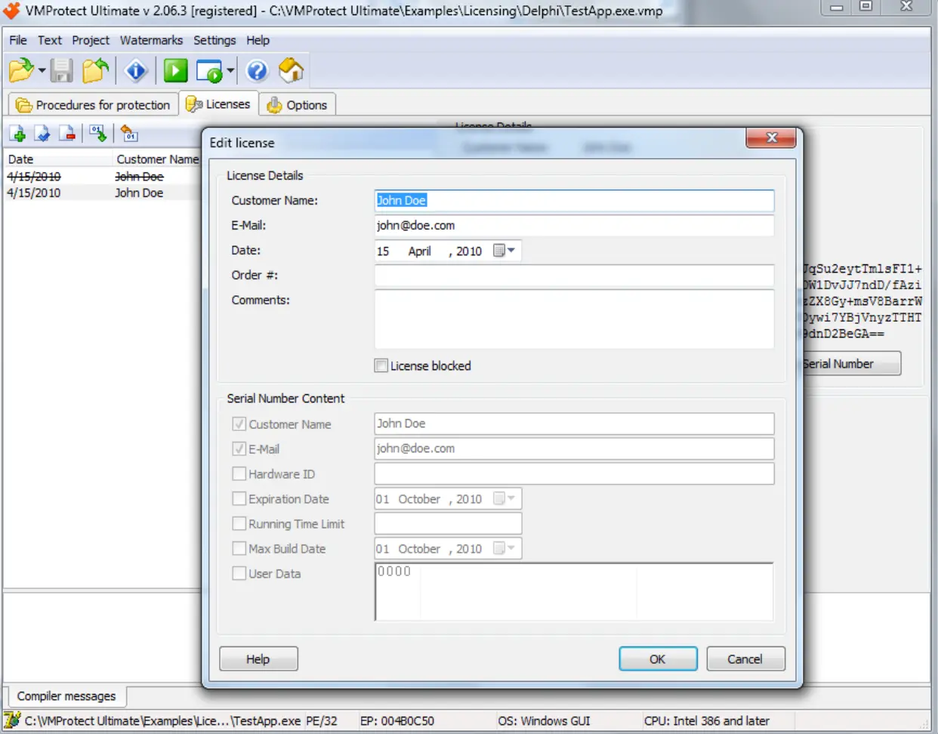Image resolution: width=938 pixels, height=734 pixels.
Task: Click the month April in the Date field
Action: (419, 251)
